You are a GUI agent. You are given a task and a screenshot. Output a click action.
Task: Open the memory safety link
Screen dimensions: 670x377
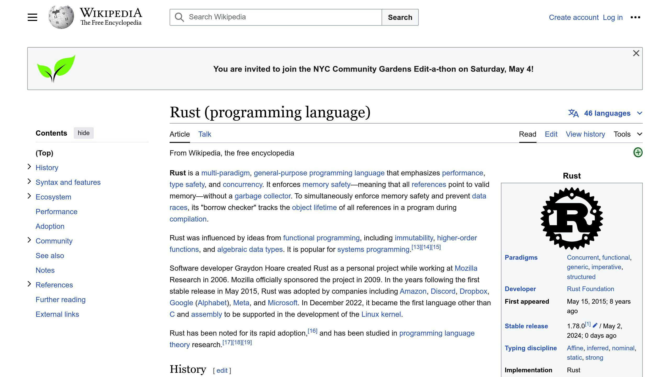click(326, 185)
